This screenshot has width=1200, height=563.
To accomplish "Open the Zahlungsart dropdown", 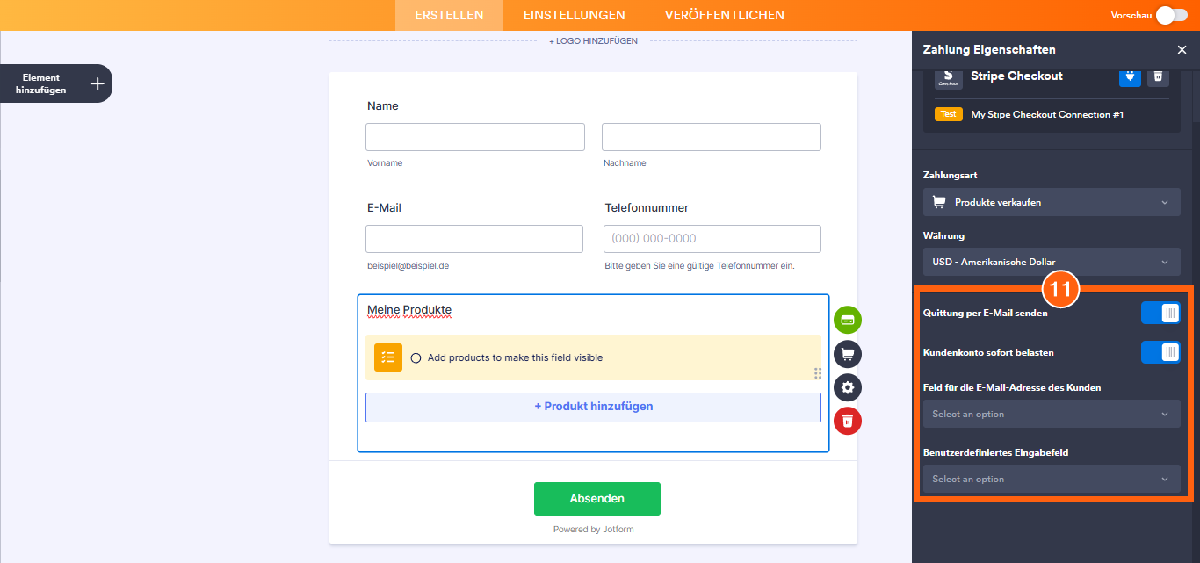I will (1052, 202).
